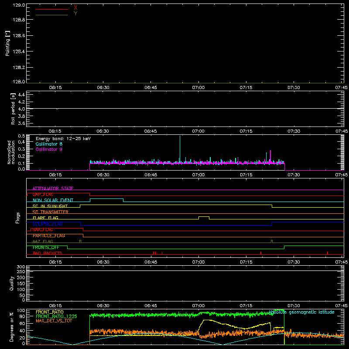The width and height of the screenshot is (349, 349).
Task: Click the raised NON_SOLAR_EVENT cyan segment
Action: pyautogui.click(x=106, y=199)
